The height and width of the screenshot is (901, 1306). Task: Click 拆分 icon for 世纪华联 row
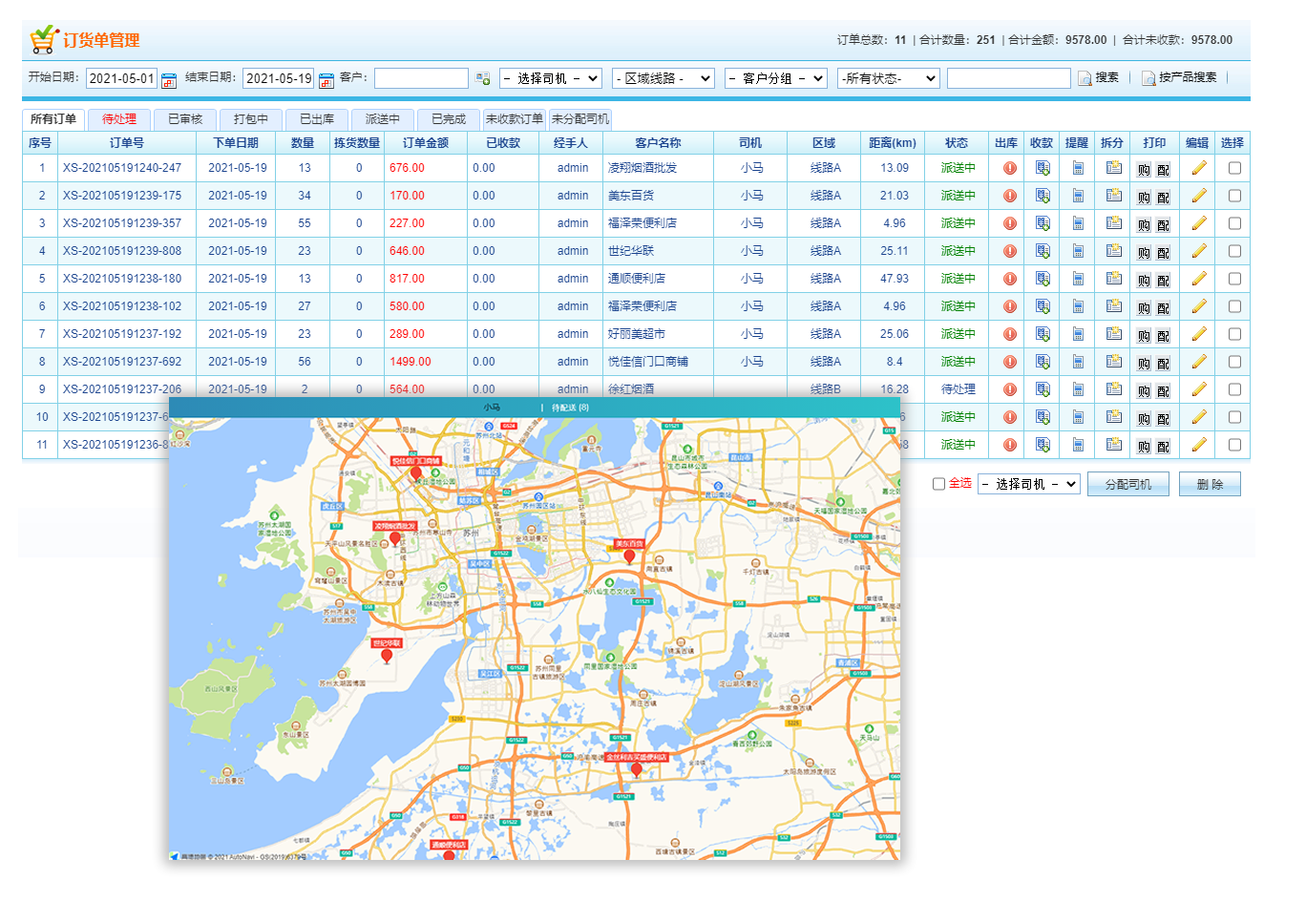tap(1113, 251)
